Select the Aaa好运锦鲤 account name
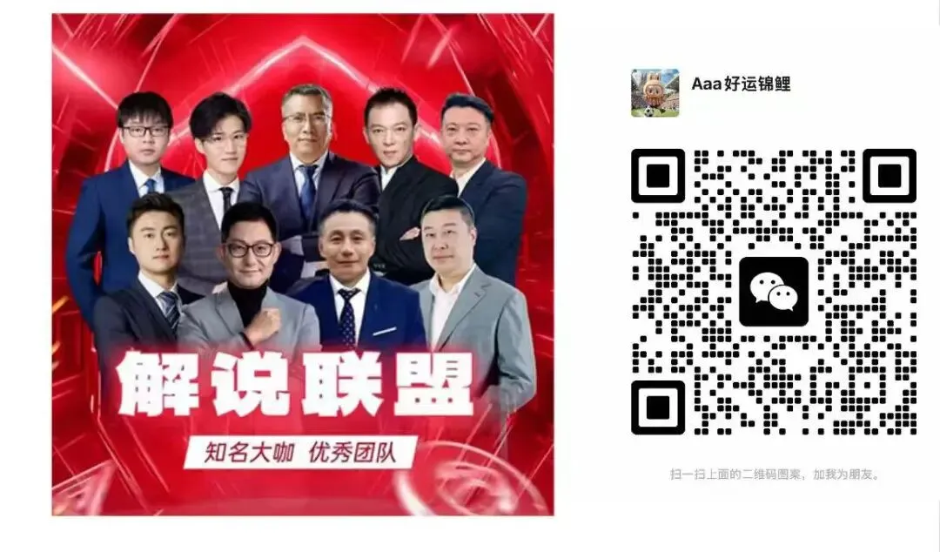This screenshot has height=552, width=940. (741, 84)
